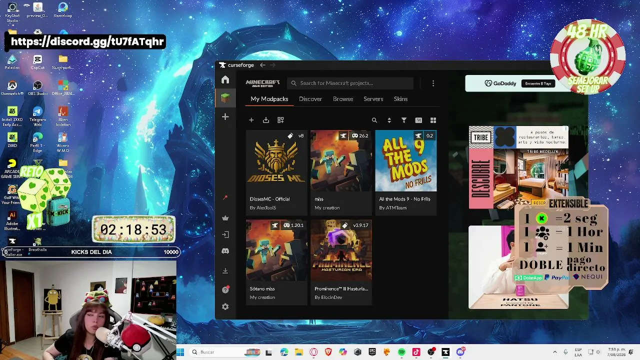Switch to the My Modpacks tab

[x=269, y=99]
